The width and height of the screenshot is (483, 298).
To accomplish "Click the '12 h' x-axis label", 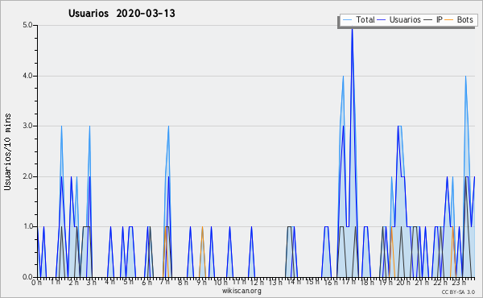I will [x=258, y=283].
